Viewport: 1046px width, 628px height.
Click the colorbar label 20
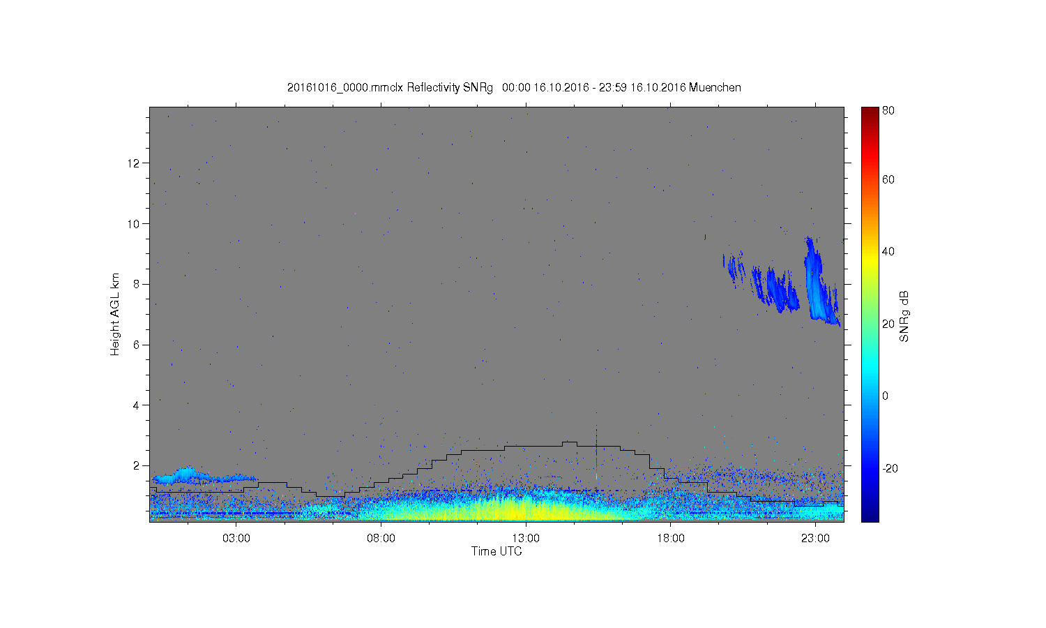888,324
